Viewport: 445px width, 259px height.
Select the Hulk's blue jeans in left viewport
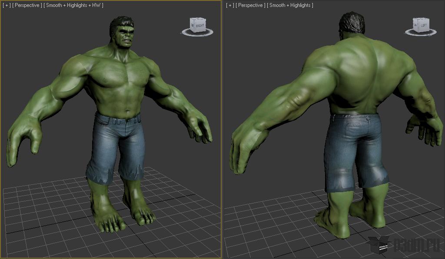coord(116,148)
